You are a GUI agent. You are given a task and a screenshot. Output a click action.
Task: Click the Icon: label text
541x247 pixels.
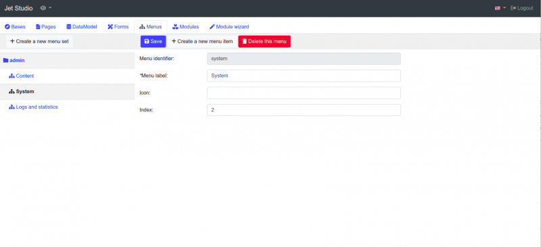(x=145, y=92)
